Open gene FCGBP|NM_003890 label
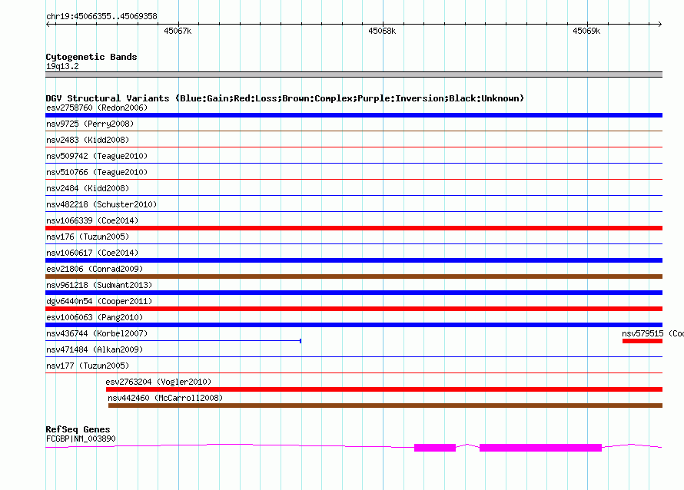The image size is (684, 490). [81, 439]
